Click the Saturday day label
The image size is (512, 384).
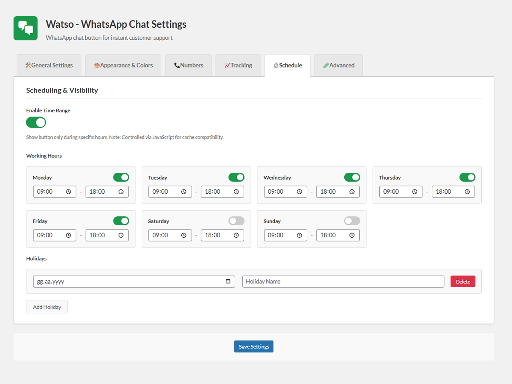point(159,221)
